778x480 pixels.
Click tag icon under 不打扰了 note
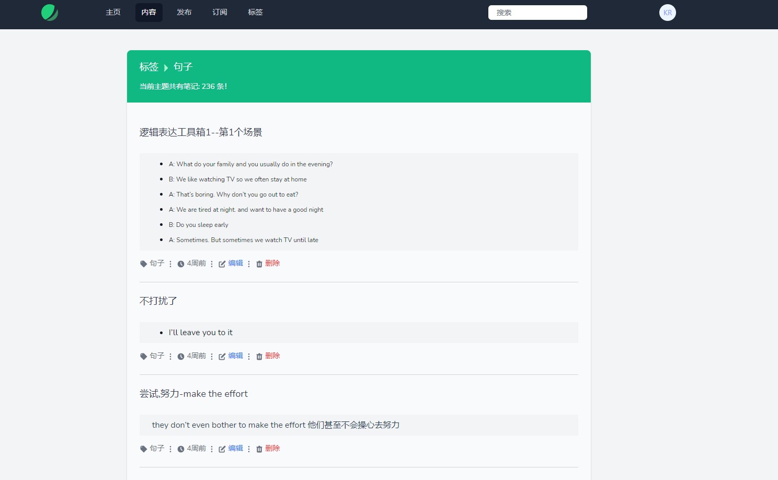pyautogui.click(x=143, y=357)
